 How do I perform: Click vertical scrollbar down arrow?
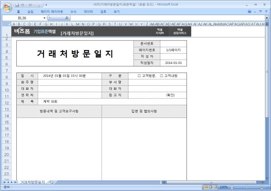pyautogui.click(x=267, y=178)
